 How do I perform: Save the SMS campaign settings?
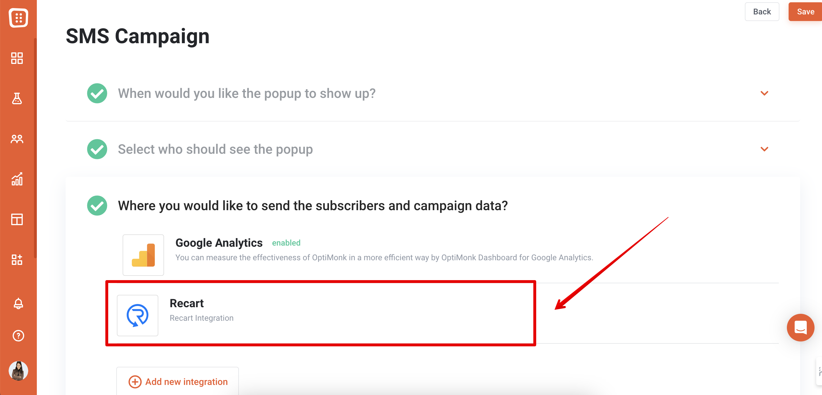[805, 12]
